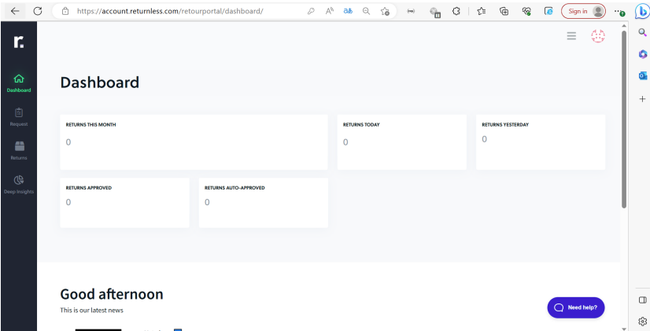Click the Good afternoon heading
This screenshot has height=331, width=650.
click(112, 294)
